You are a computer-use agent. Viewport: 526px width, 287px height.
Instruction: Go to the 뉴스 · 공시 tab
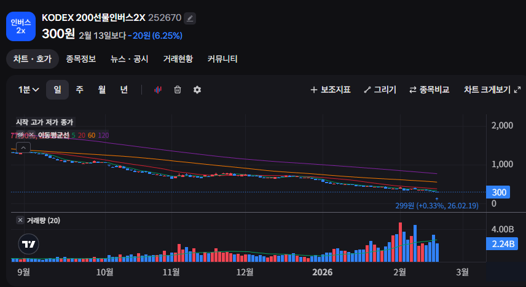129,59
